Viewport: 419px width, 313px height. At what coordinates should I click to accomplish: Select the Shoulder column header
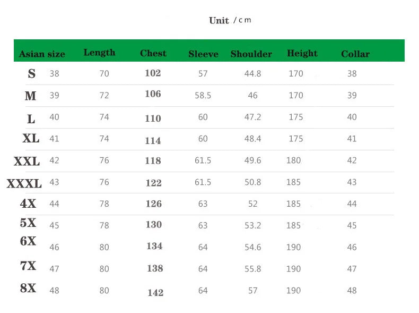[251, 54]
